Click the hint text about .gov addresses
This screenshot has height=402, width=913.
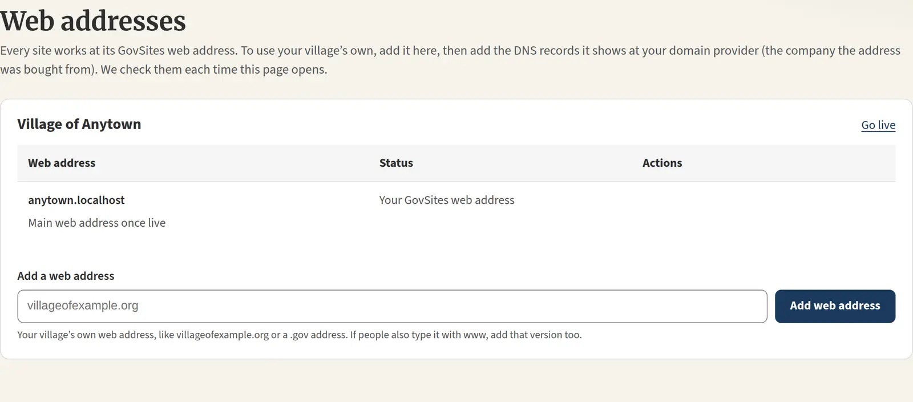[x=300, y=335]
